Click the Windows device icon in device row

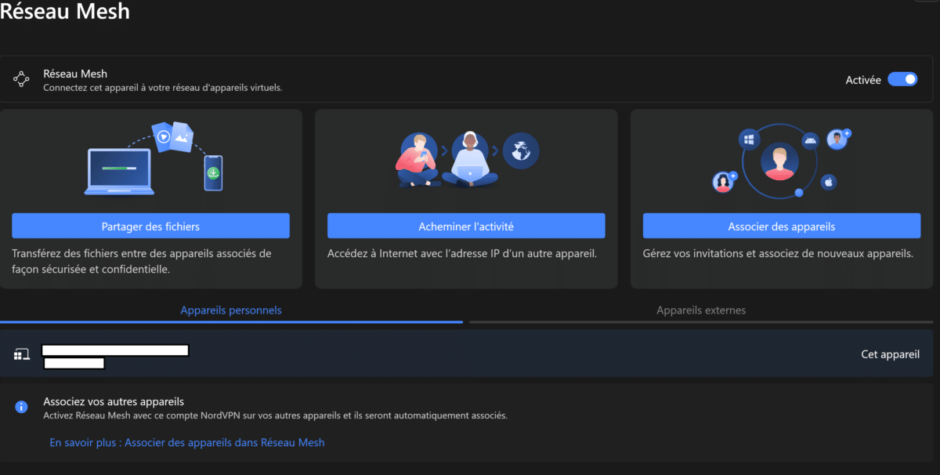click(x=21, y=355)
